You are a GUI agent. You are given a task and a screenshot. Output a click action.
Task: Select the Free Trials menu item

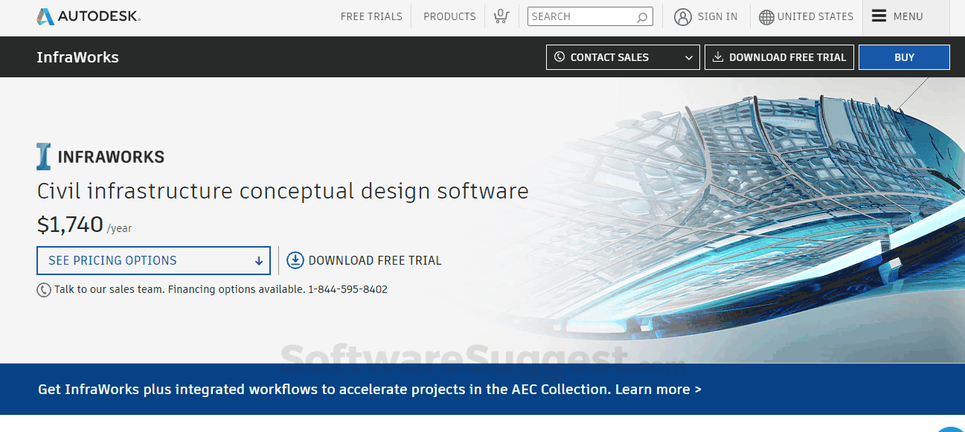point(371,16)
